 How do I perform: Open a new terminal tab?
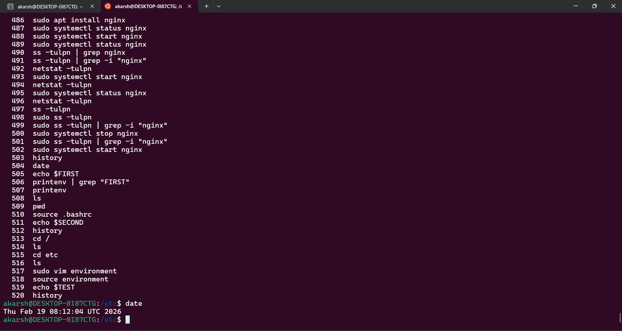point(206,6)
